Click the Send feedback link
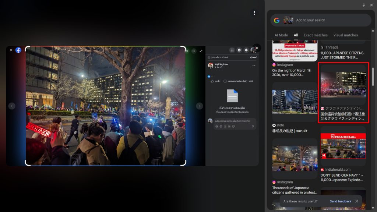Viewport: 377px width, 212px height. click(x=340, y=201)
